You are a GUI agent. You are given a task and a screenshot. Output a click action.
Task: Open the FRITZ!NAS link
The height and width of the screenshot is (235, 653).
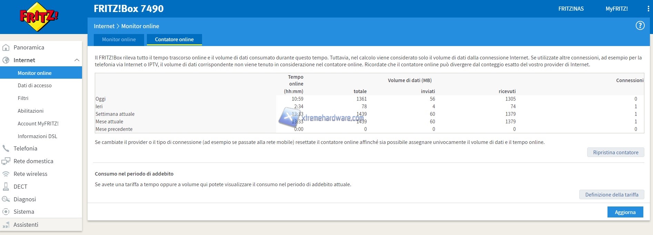pyautogui.click(x=571, y=9)
